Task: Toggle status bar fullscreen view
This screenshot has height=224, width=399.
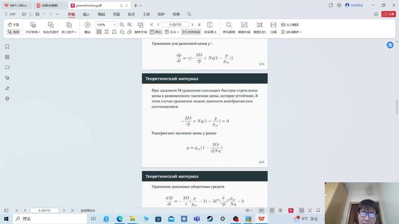Action: [310, 210]
